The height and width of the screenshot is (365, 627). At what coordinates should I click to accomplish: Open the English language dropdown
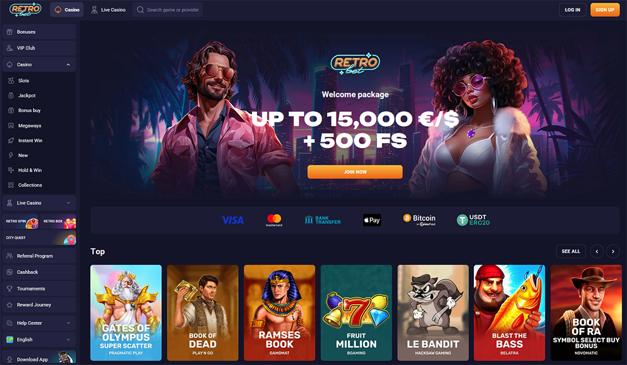(x=39, y=339)
